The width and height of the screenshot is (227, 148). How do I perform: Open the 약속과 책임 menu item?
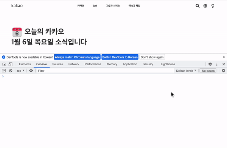pyautogui.click(x=134, y=6)
